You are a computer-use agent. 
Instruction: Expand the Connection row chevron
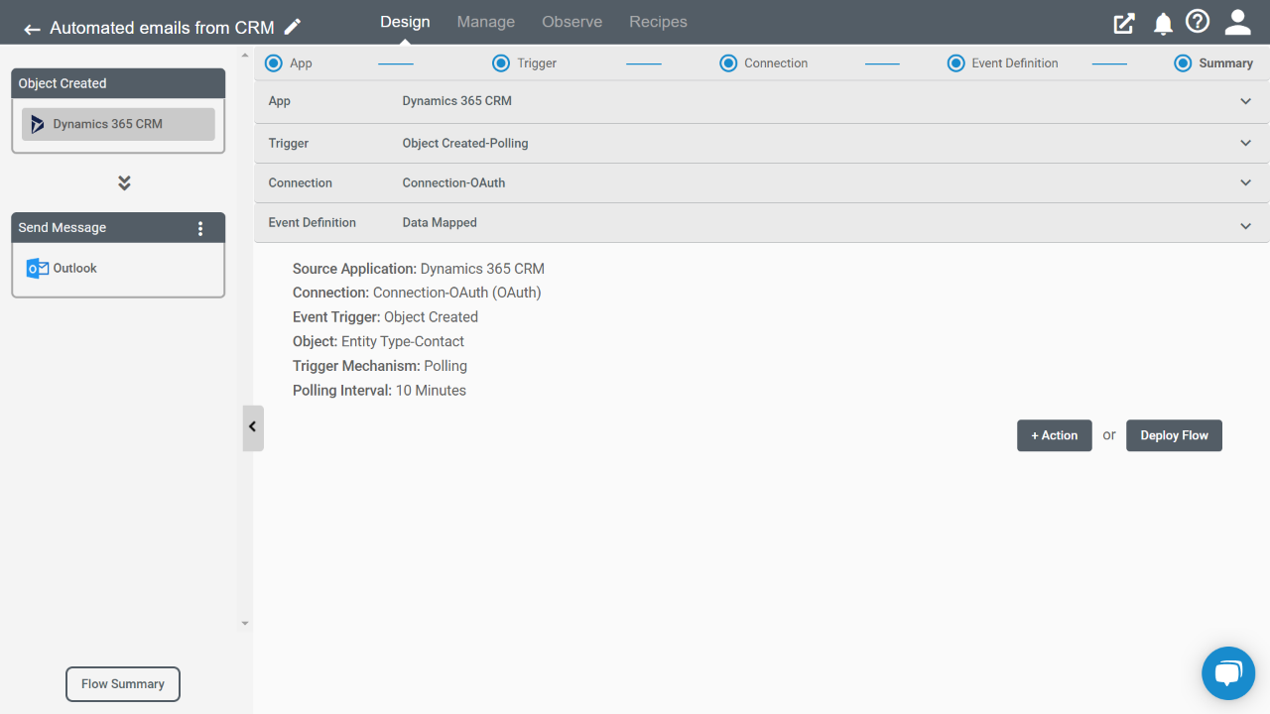point(1246,182)
